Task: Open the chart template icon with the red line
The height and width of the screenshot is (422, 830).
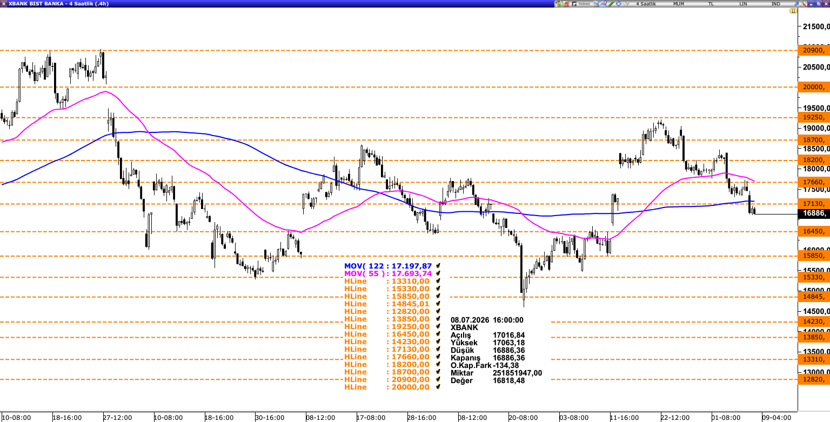Action: [x=604, y=4]
